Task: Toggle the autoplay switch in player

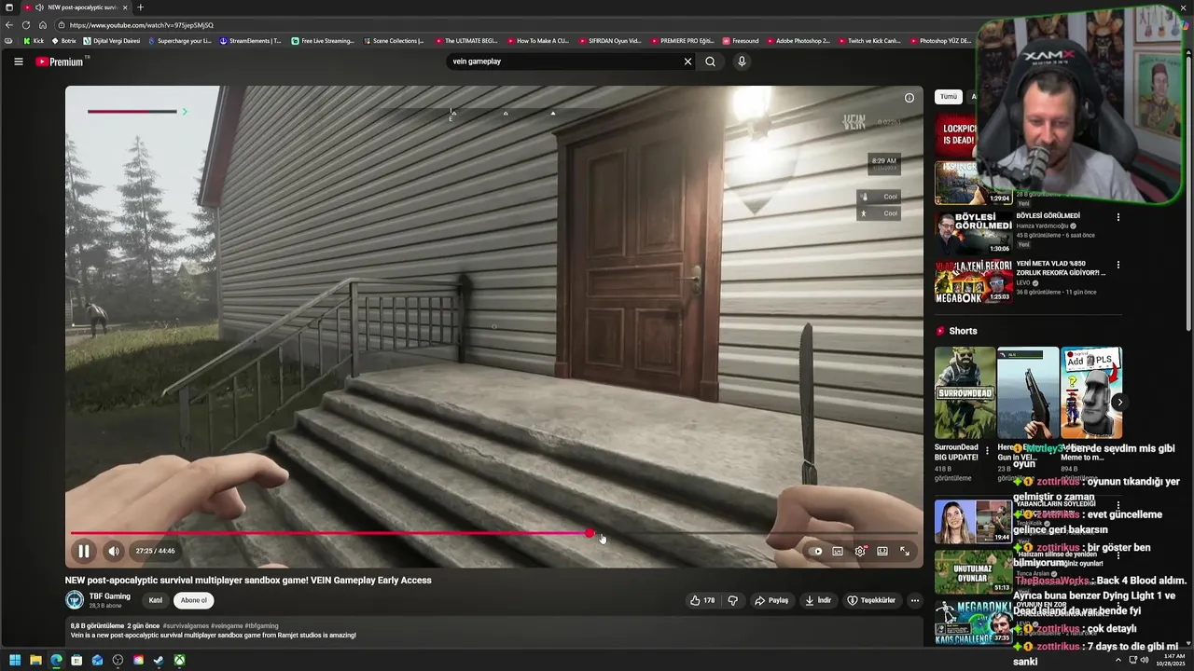Action: click(x=816, y=551)
